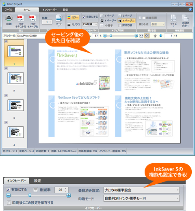The image size is (195, 211).
Task: Go to next page with blue down arrow
Action: tap(161, 36)
